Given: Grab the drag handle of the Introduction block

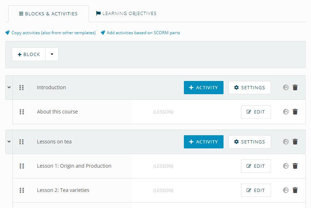Looking at the screenshot, I should coord(21,87).
